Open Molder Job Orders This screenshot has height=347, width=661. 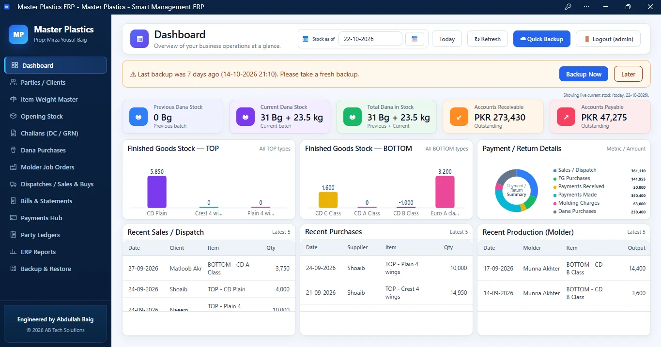pyautogui.click(x=55, y=167)
